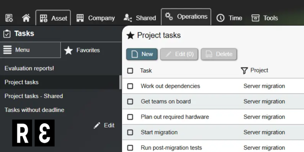Click the Edit (0) button
Screen dimensions: 304x152
click(x=179, y=54)
